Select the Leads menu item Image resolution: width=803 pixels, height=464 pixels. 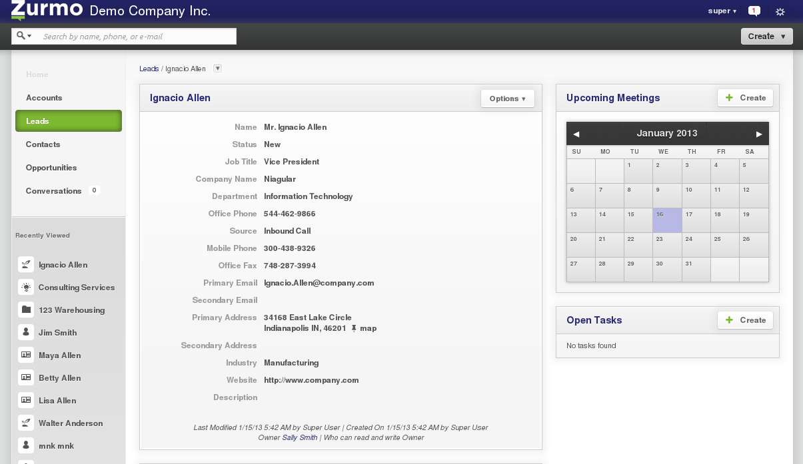[69, 121]
